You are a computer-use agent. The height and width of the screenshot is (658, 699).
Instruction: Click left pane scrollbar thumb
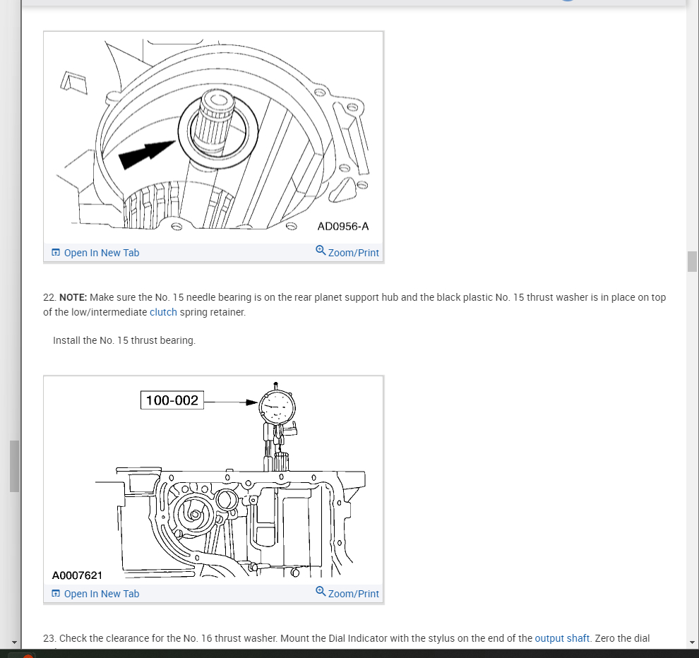pos(14,466)
